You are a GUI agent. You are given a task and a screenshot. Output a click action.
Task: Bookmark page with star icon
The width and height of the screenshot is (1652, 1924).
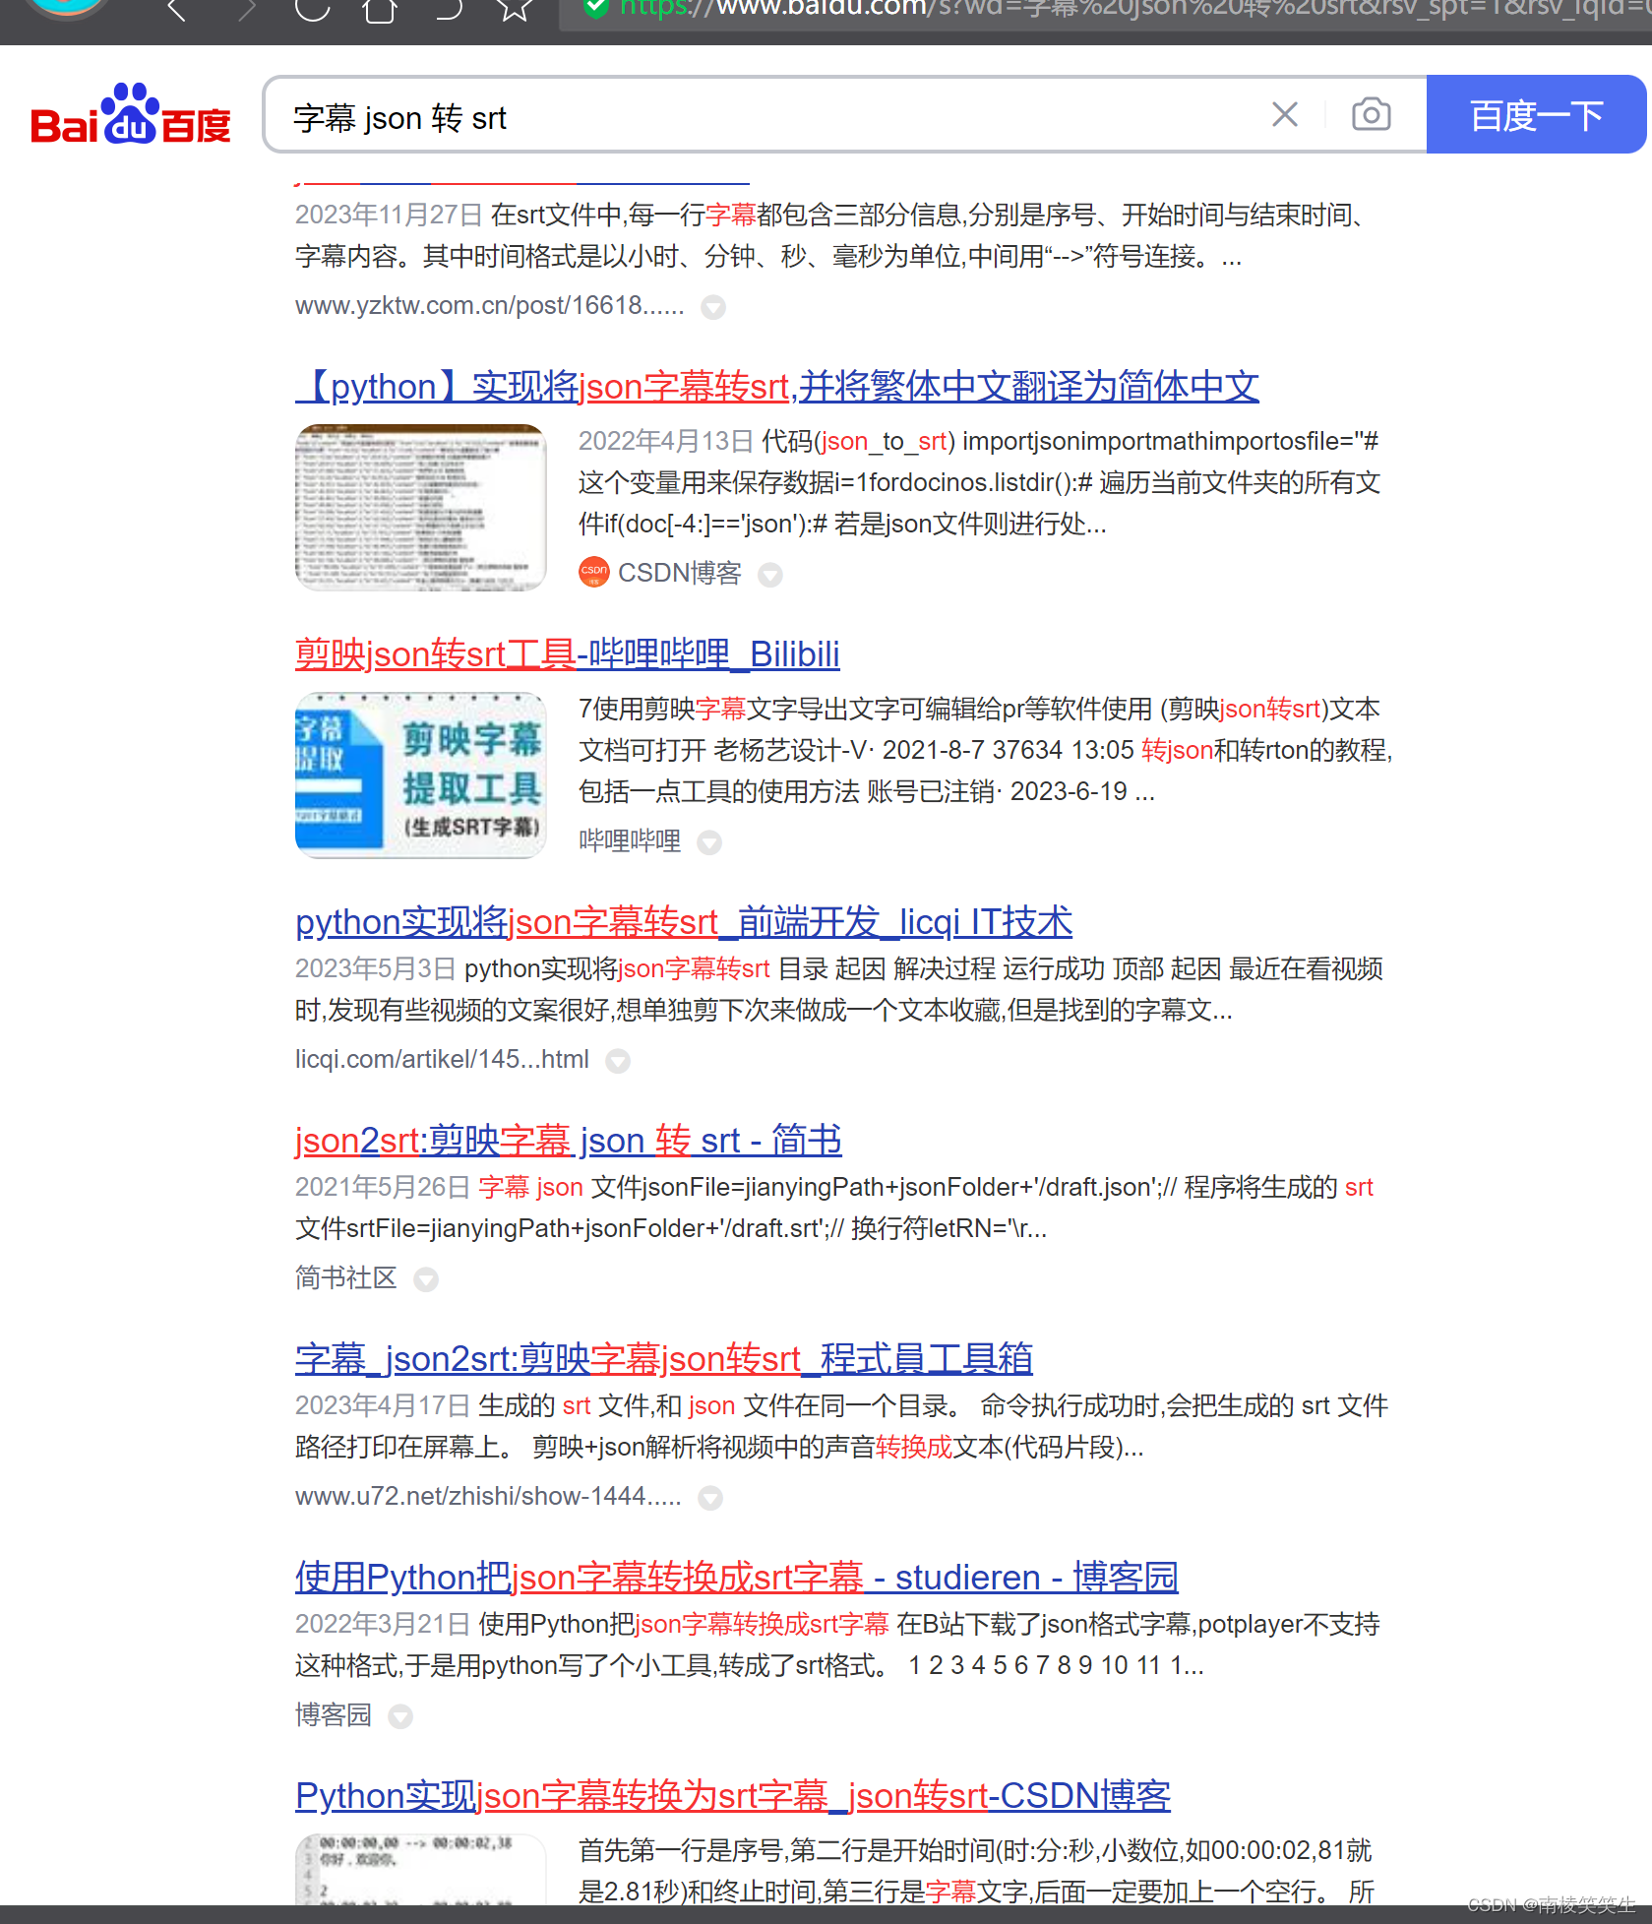pos(514,11)
